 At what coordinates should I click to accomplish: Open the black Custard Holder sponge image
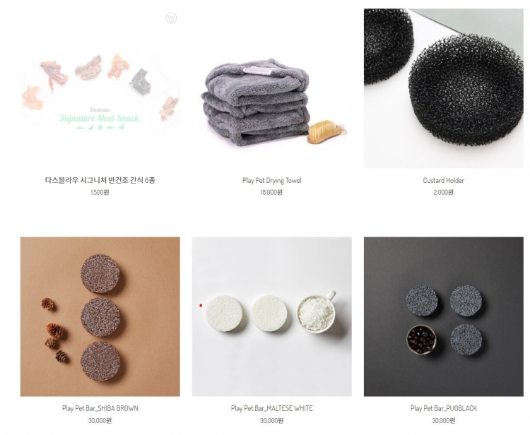(444, 88)
